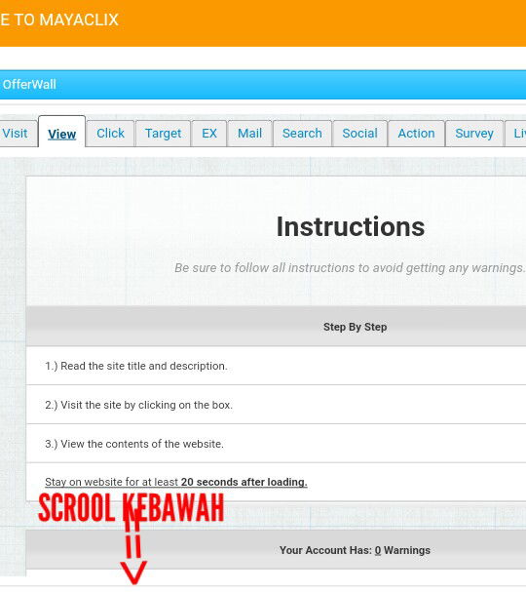Click the Account Has 0 Warnings bar
This screenshot has width=526, height=592.
tap(276, 550)
